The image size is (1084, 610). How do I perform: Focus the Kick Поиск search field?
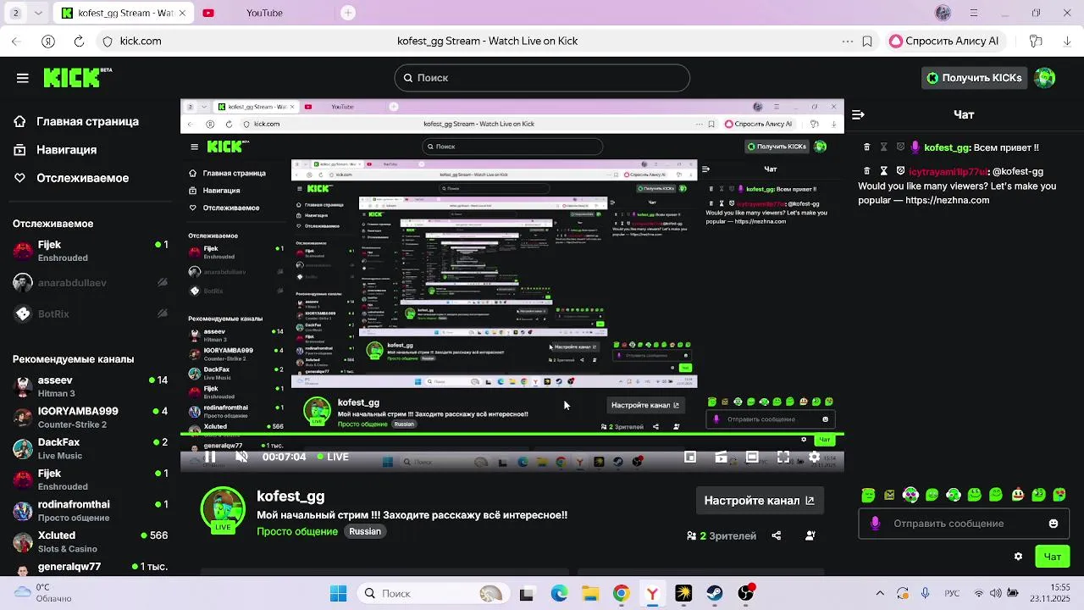pyautogui.click(x=542, y=78)
